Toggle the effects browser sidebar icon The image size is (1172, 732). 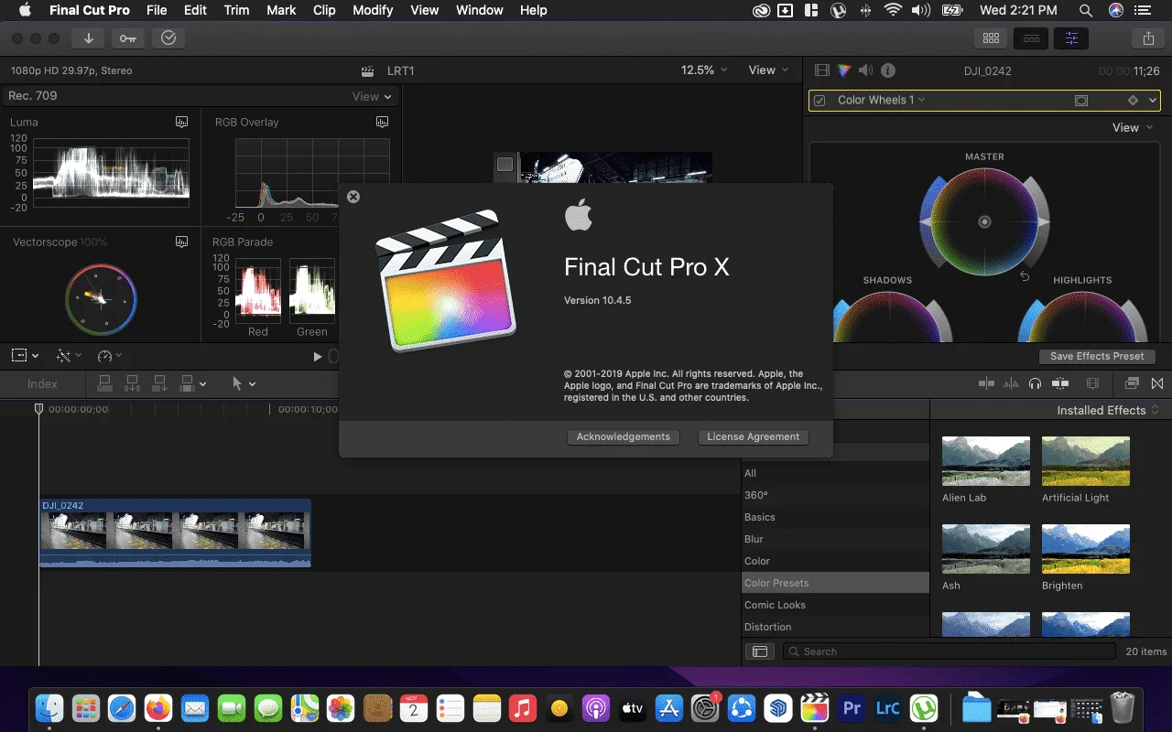pyautogui.click(x=758, y=651)
